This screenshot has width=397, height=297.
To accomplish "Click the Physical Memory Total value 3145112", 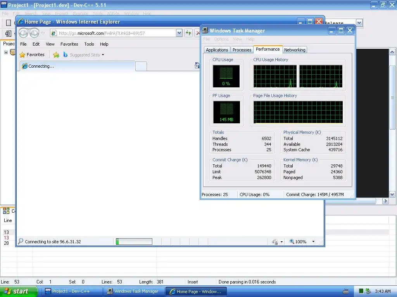I will 334,138.
